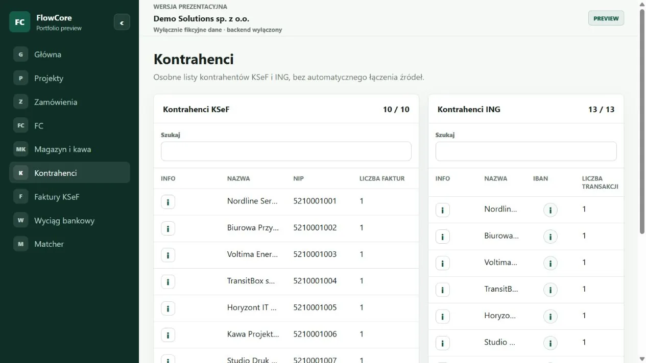Screen dimensions: 646x363
Task: Select NIP cell 5210001003
Action: point(315,254)
